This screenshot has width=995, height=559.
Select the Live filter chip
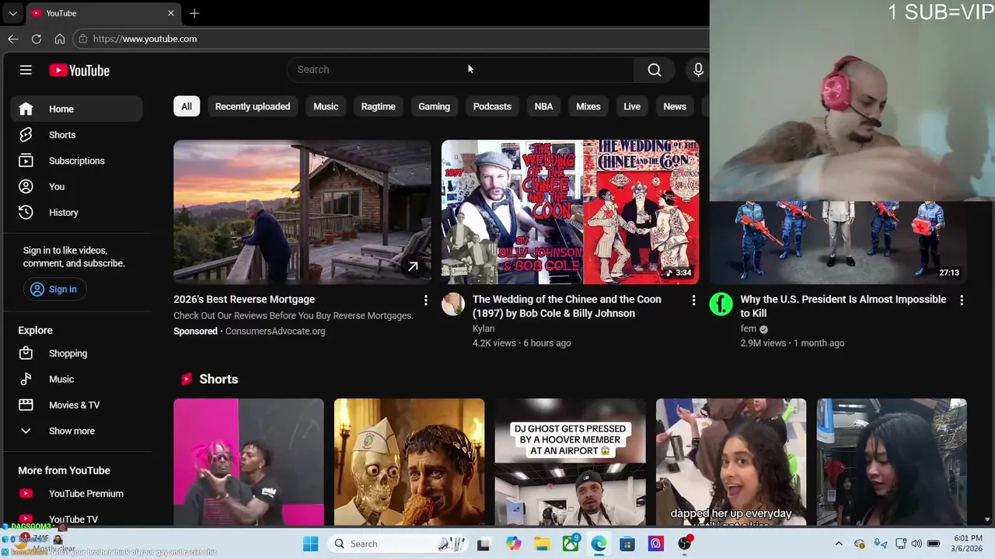(x=632, y=106)
